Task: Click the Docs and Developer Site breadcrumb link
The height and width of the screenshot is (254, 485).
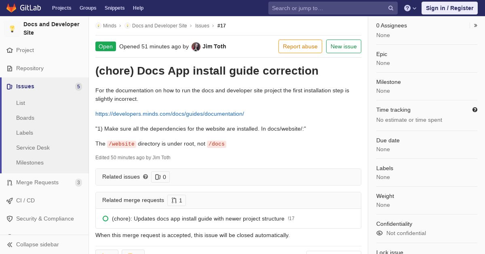Action: coord(160,26)
